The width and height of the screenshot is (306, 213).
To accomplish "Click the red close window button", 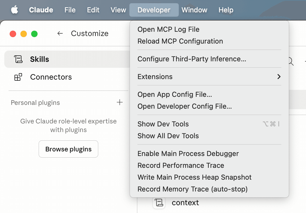I will tap(13, 34).
